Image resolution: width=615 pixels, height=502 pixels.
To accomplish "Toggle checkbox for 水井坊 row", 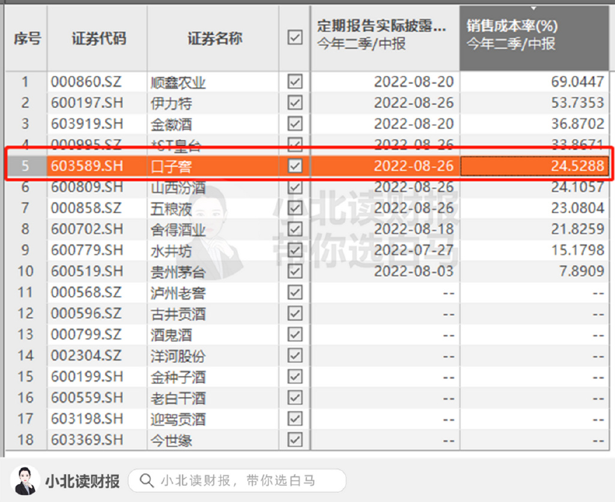I will pos(295,250).
